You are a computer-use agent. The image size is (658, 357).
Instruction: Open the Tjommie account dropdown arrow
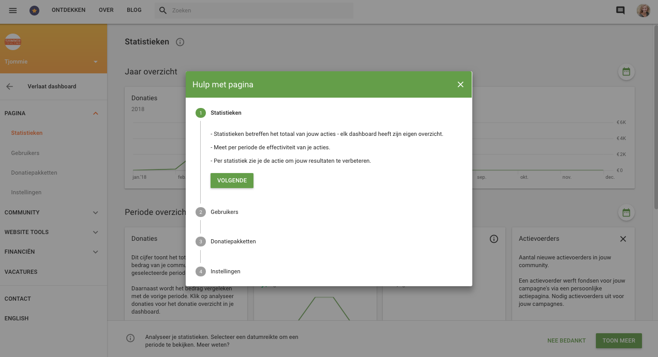pos(96,62)
